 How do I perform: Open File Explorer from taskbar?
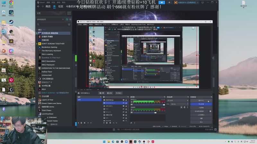(109, 141)
